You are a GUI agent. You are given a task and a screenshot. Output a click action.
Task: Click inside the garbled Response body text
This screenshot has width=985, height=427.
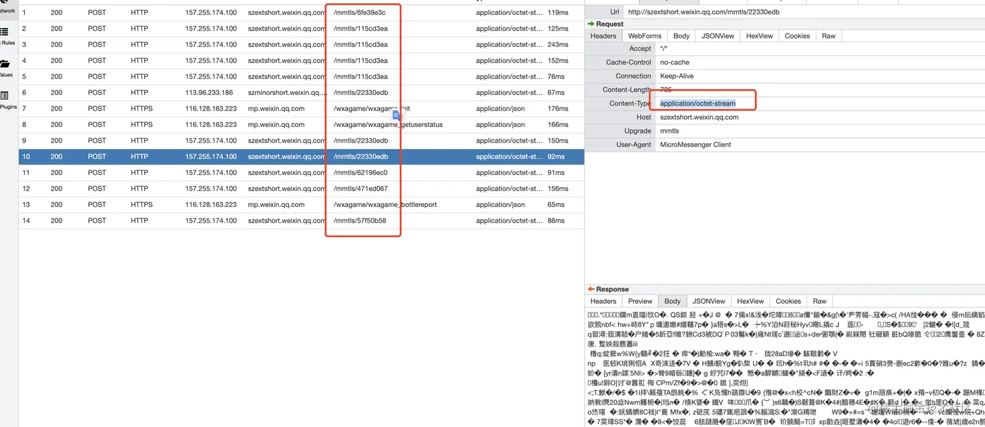785,368
